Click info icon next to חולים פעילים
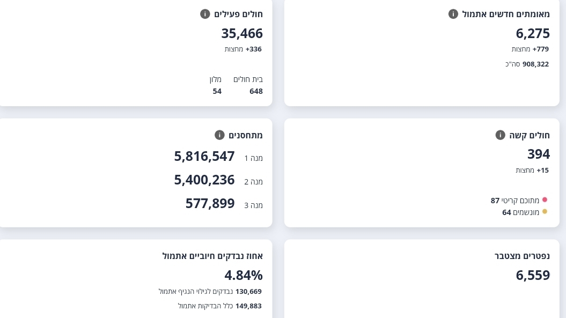Viewport: 566px width, 318px height. [205, 14]
